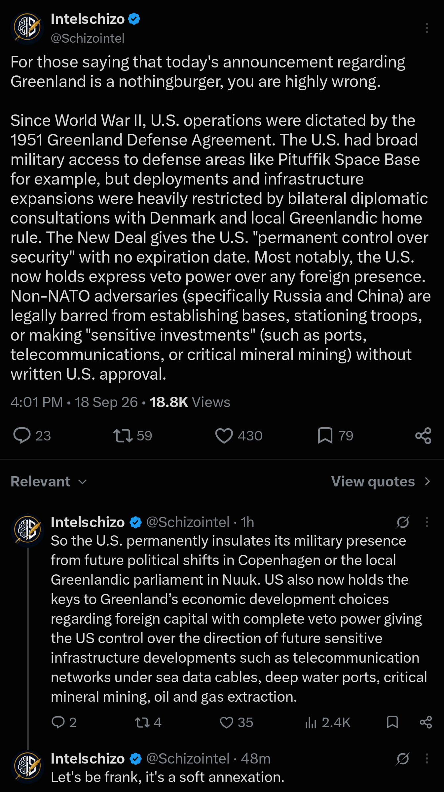The image size is (444, 792).
Task: Bookmark the main post
Action: point(325,436)
